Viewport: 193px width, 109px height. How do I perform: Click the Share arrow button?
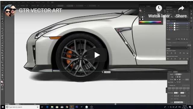181,8
